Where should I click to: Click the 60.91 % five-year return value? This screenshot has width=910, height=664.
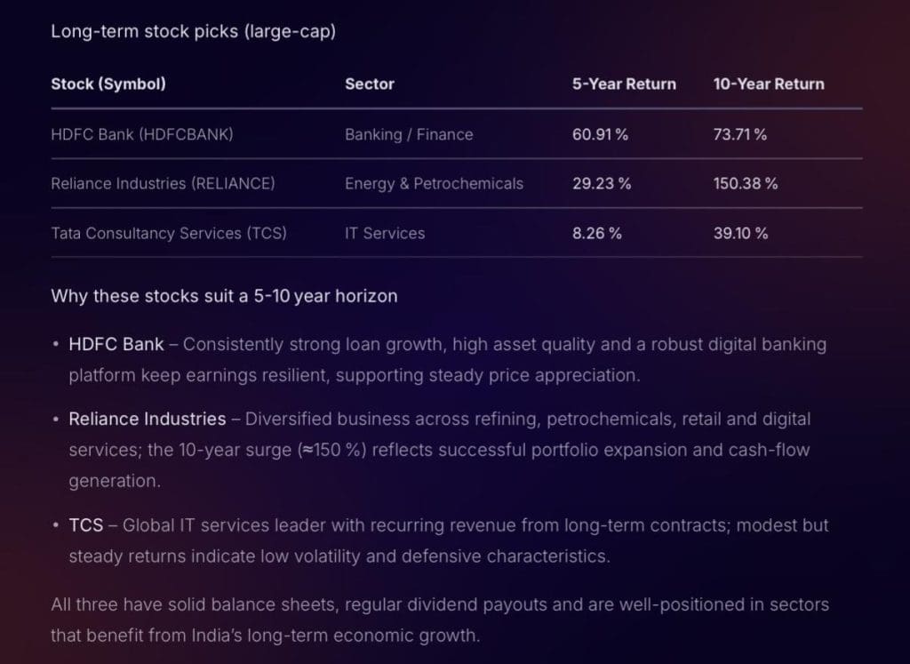click(x=601, y=135)
